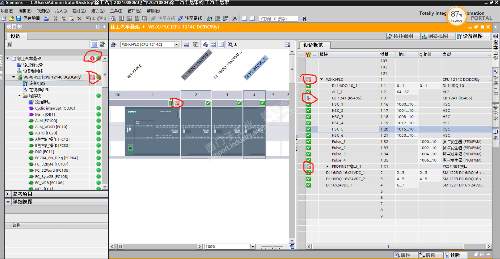This screenshot has height=259, width=500.
Task: Split editor area horizontally
Action: coord(244,18)
